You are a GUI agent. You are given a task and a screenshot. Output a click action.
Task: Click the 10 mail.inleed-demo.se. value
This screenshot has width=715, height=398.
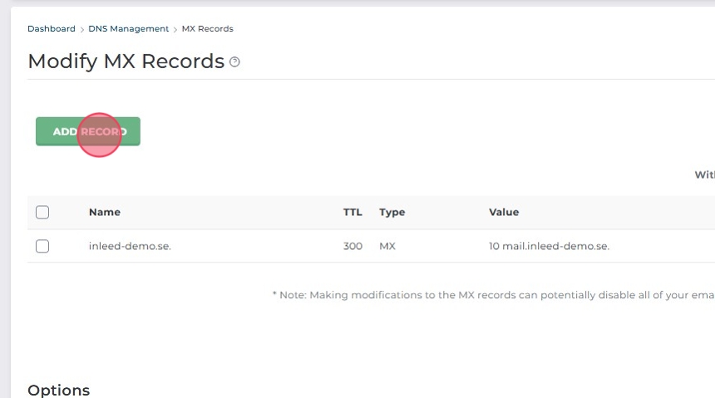pyautogui.click(x=549, y=247)
